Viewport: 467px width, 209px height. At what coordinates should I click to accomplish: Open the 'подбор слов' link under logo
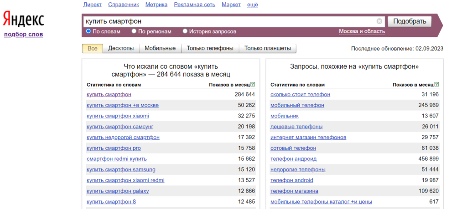click(x=24, y=35)
